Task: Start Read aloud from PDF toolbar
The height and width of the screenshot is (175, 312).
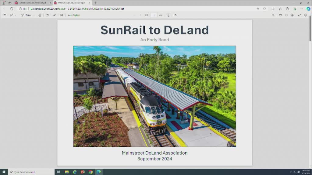Action: [x=54, y=15]
